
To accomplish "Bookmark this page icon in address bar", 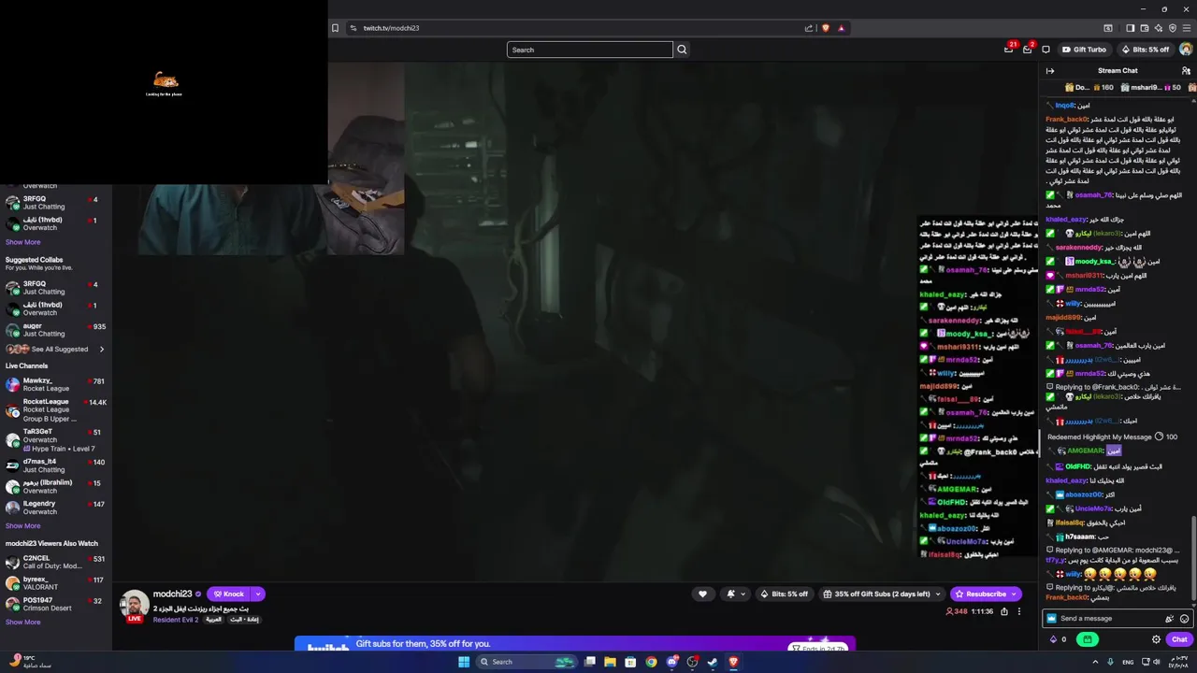I will pos(335,28).
